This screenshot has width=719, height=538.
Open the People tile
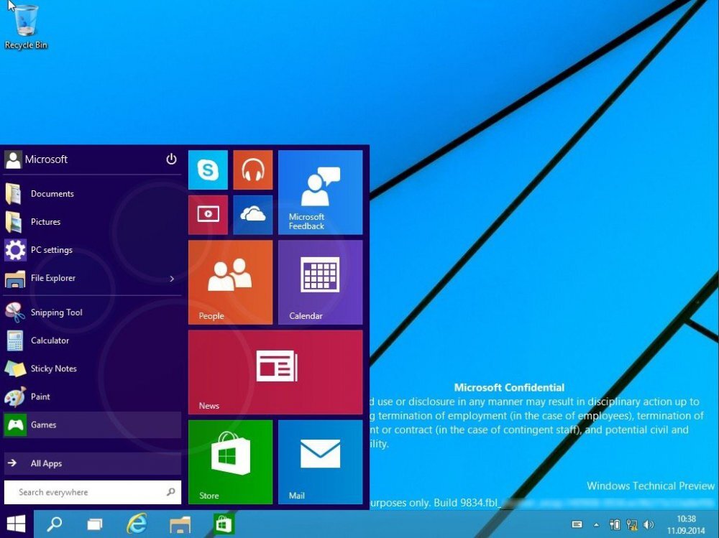230,281
